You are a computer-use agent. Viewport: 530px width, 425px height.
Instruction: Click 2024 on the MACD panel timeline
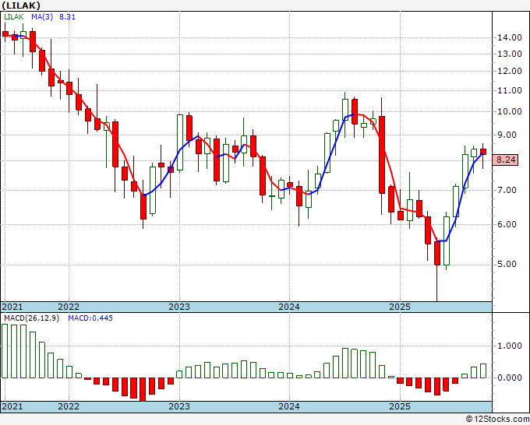(x=289, y=406)
